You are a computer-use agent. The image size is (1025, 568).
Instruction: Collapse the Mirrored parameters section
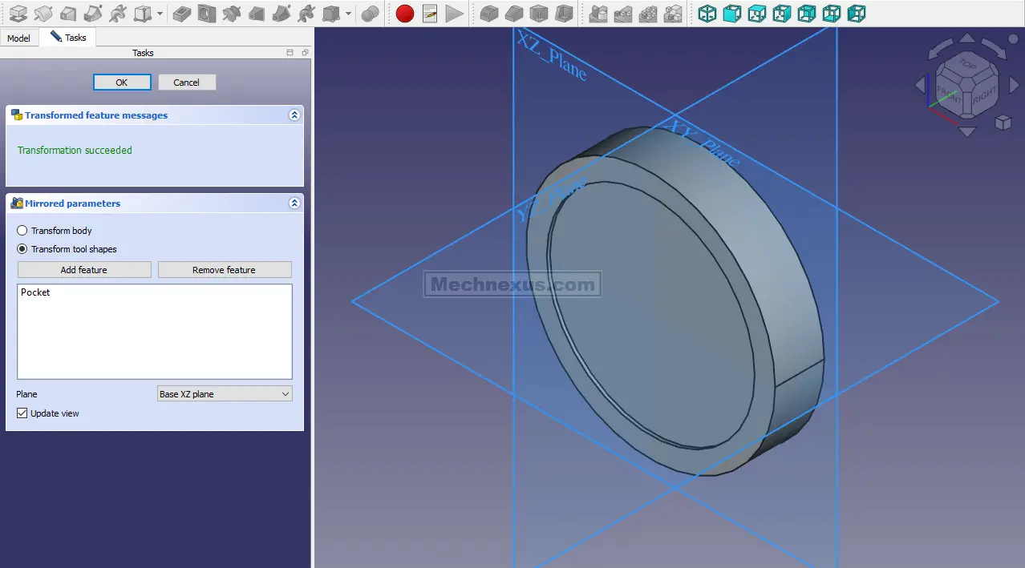(x=294, y=203)
